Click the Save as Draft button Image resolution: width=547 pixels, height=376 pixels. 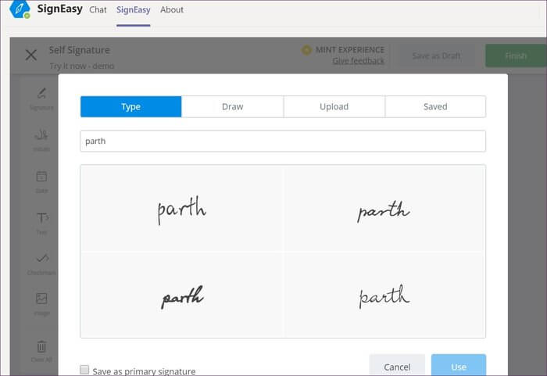[436, 56]
